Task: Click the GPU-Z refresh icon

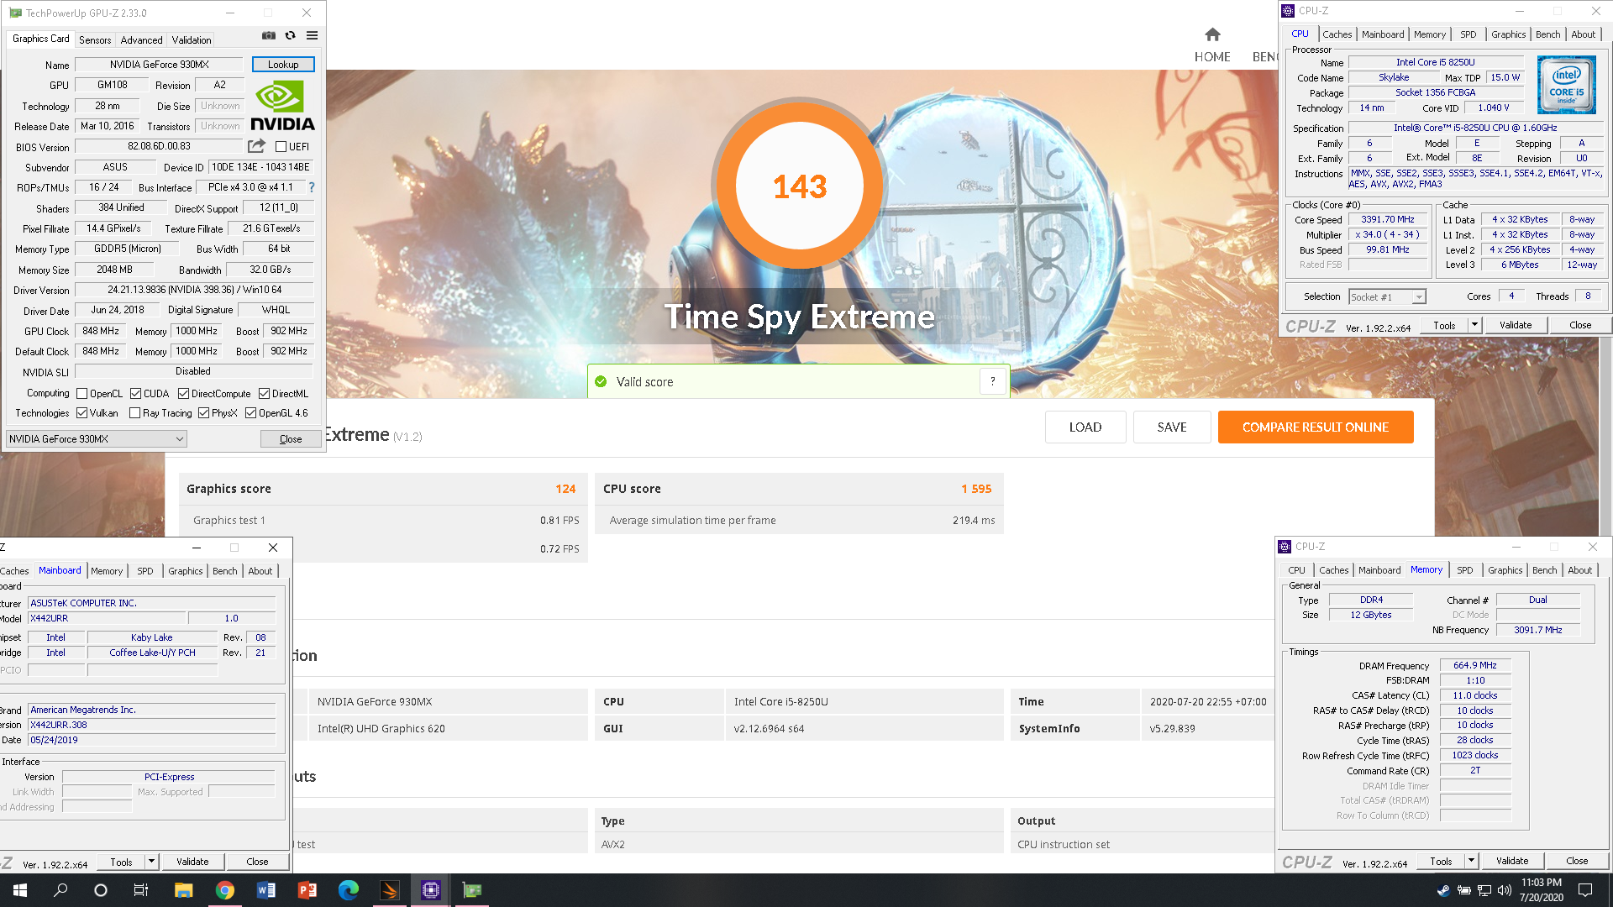Action: point(291,36)
